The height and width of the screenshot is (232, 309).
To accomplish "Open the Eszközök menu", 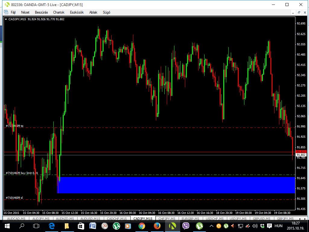I will [77, 12].
